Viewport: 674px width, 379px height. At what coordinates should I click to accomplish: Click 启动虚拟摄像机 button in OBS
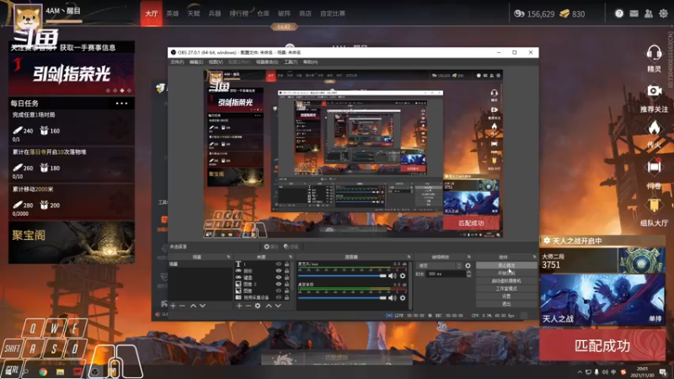(x=506, y=281)
